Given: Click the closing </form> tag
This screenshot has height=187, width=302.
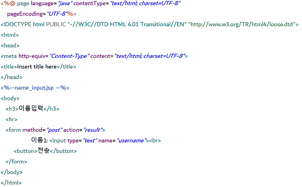Looking at the screenshot, I should pos(16,161).
